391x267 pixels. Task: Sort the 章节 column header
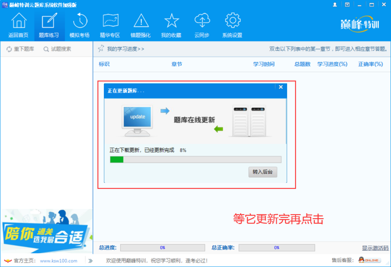176,64
